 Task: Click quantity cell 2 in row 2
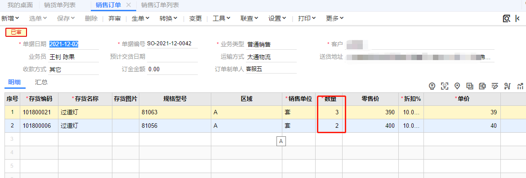click(x=329, y=126)
